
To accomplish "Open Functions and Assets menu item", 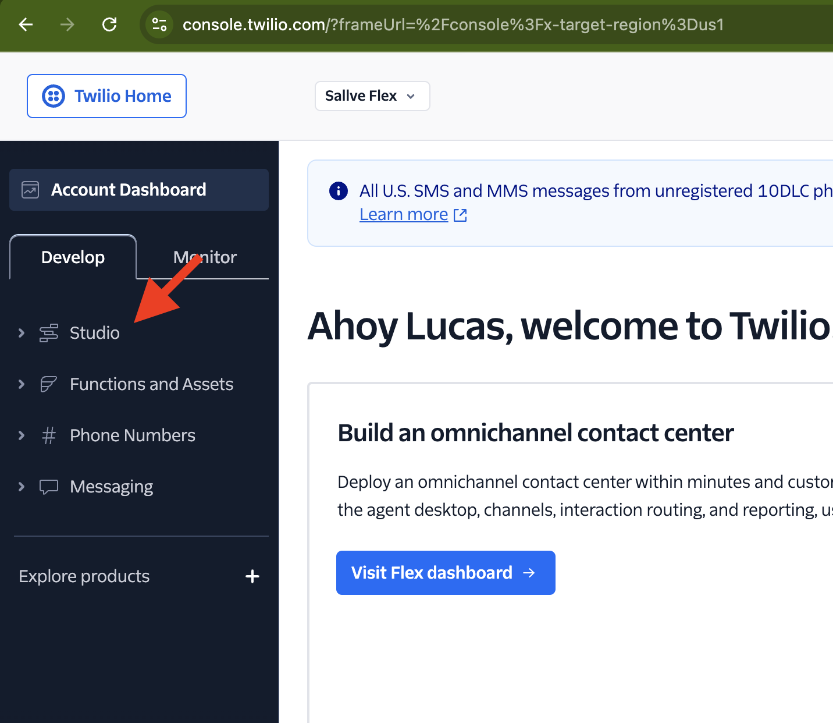I will click(x=151, y=384).
